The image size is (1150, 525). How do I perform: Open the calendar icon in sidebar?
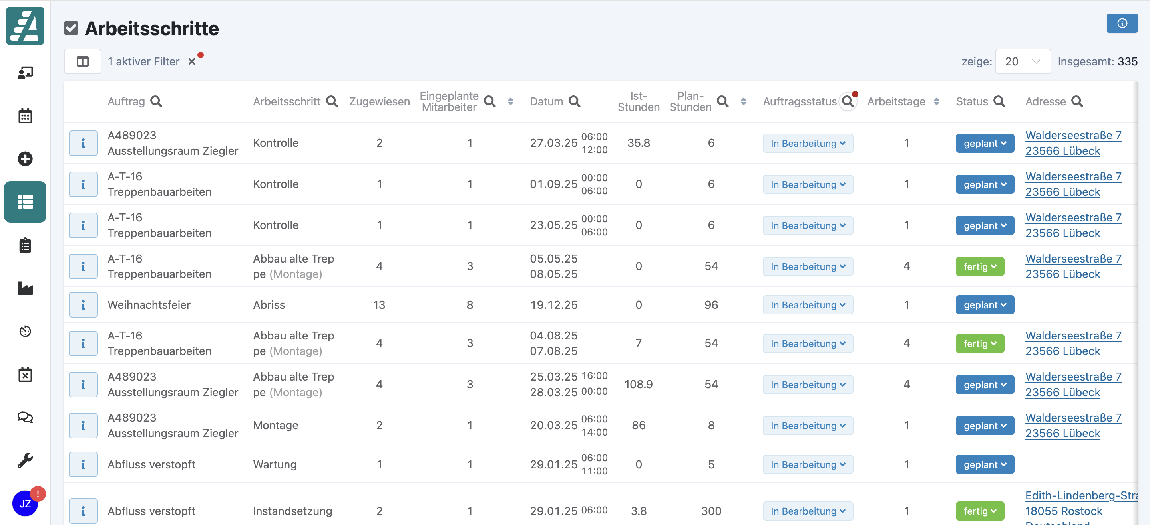(25, 116)
